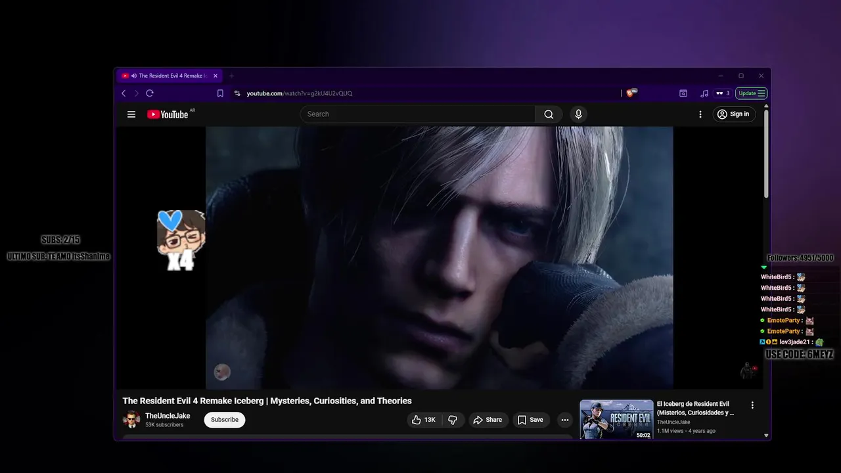Viewport: 841px width, 473px height.
Task: Go forward in the browser
Action: (137, 93)
